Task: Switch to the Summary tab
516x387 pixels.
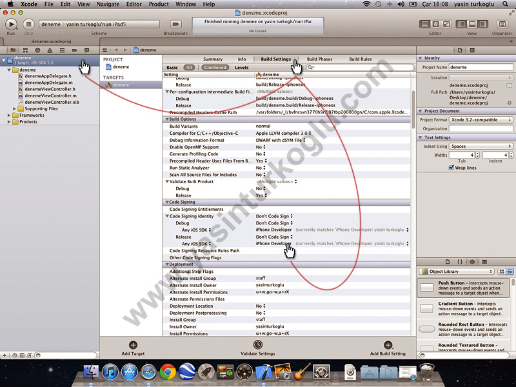Action: tap(213, 59)
